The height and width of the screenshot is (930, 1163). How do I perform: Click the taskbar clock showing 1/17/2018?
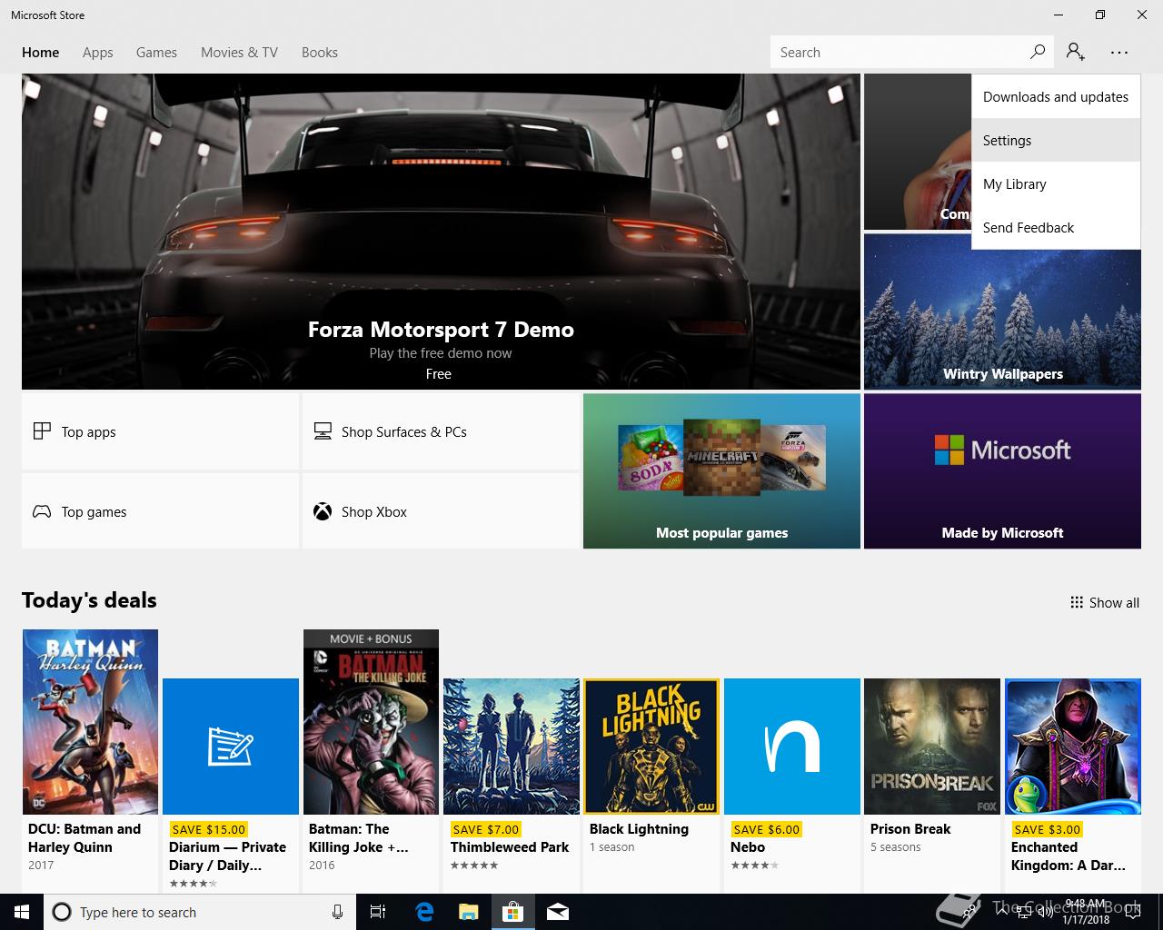(1087, 912)
